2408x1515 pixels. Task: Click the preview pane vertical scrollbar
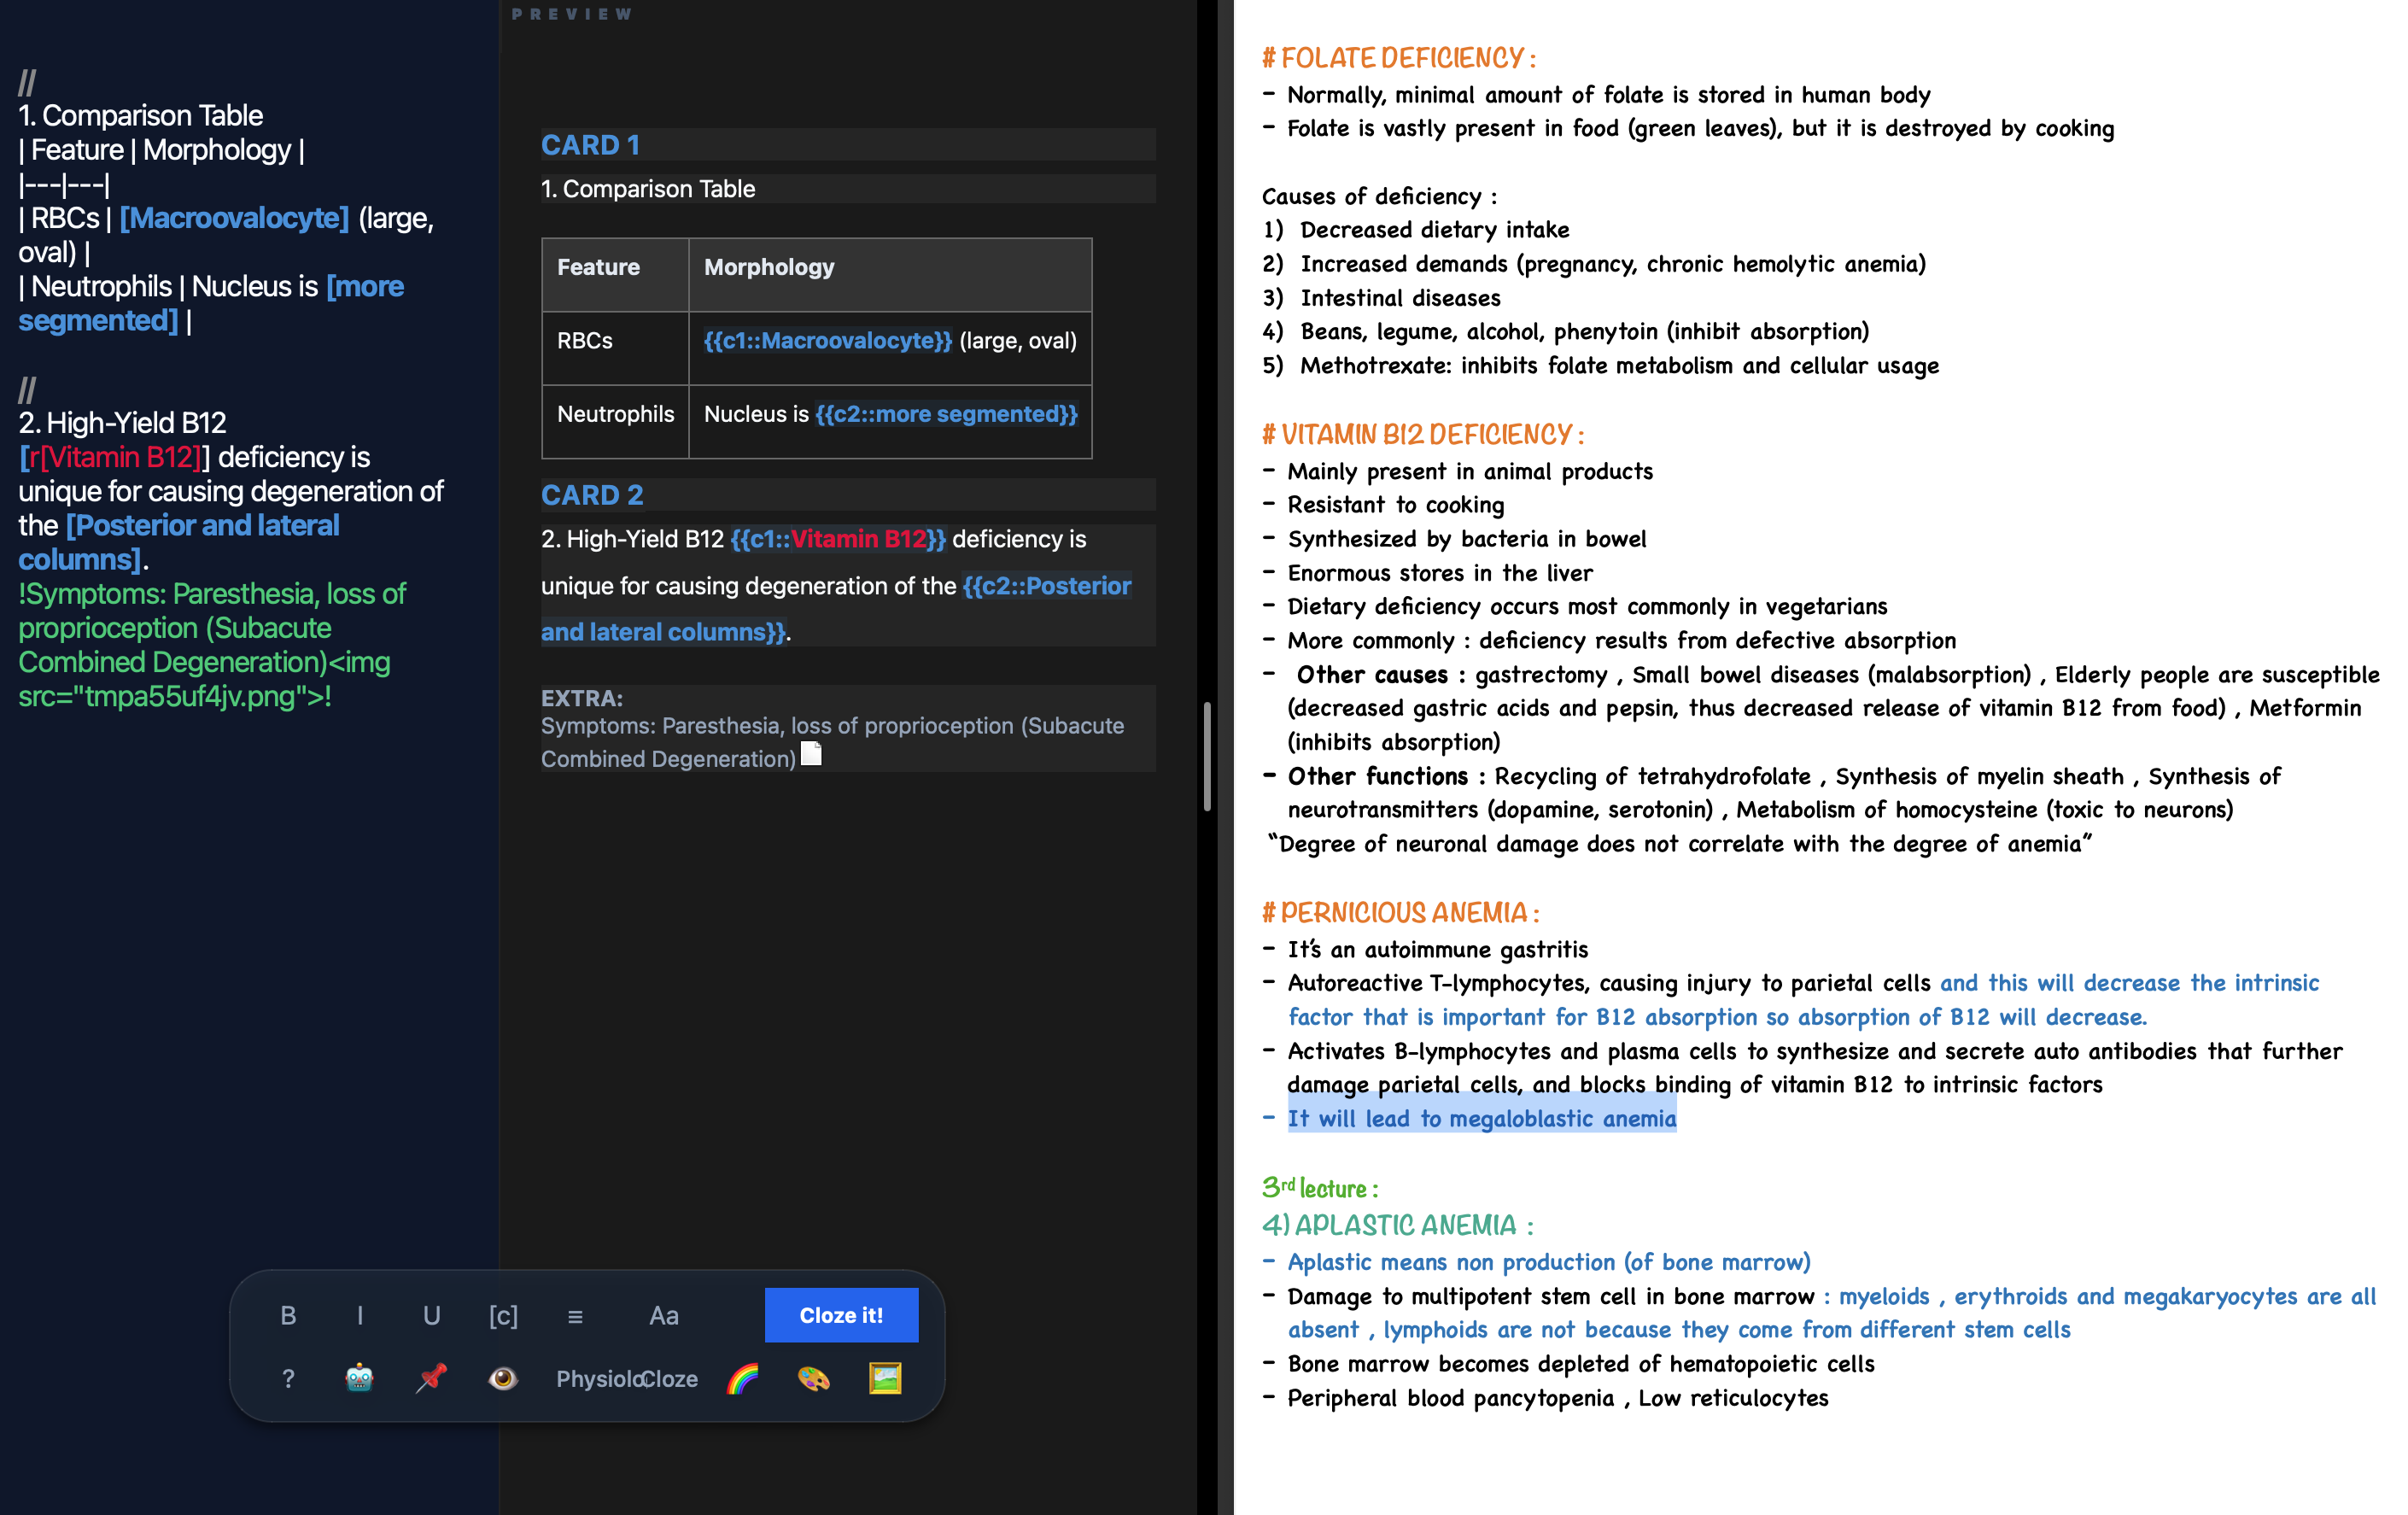click(x=1207, y=756)
